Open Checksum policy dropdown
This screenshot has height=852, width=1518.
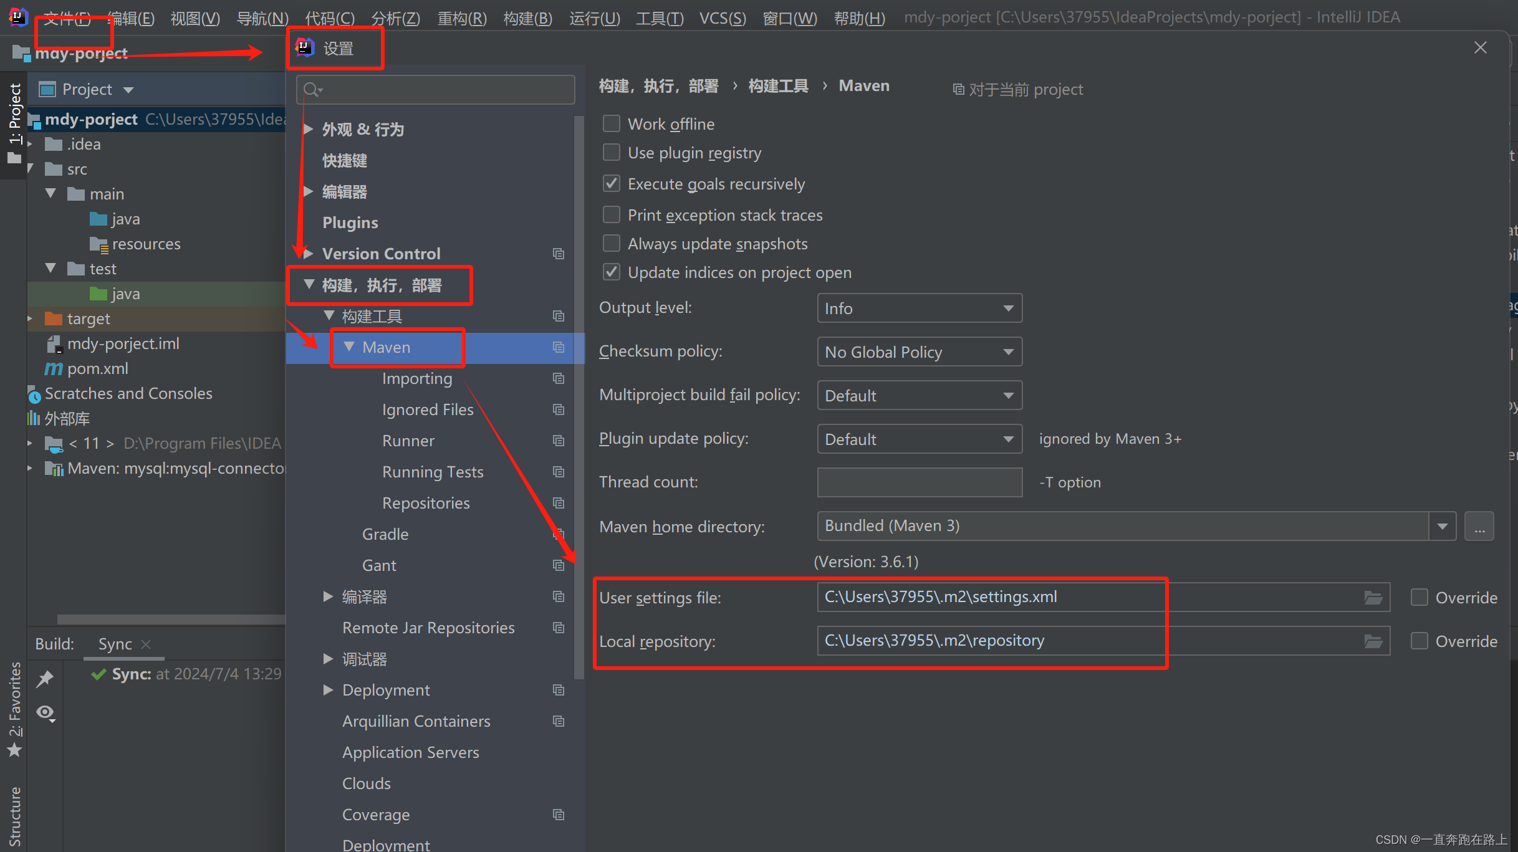tap(918, 352)
